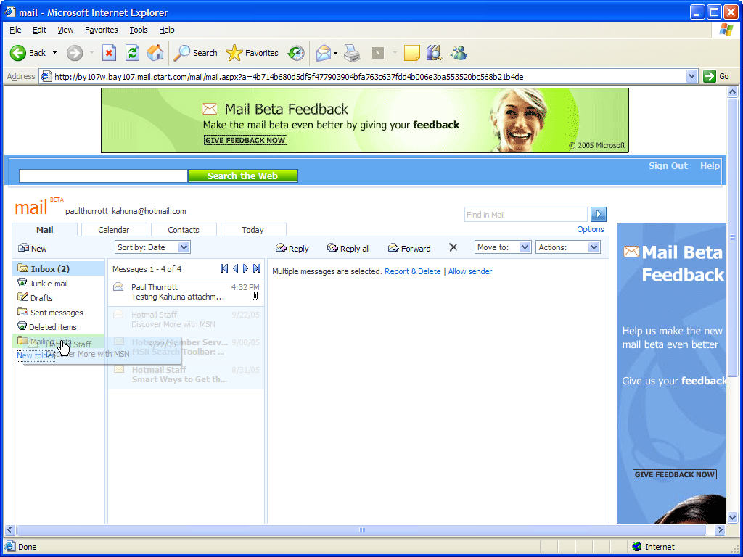The width and height of the screenshot is (743, 557).
Task: Switch to the Contacts tab
Action: [x=184, y=230]
